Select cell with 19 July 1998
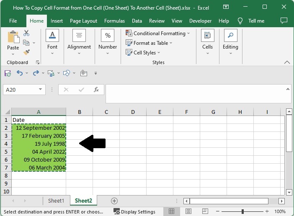The image size is (294, 216). coord(39,144)
